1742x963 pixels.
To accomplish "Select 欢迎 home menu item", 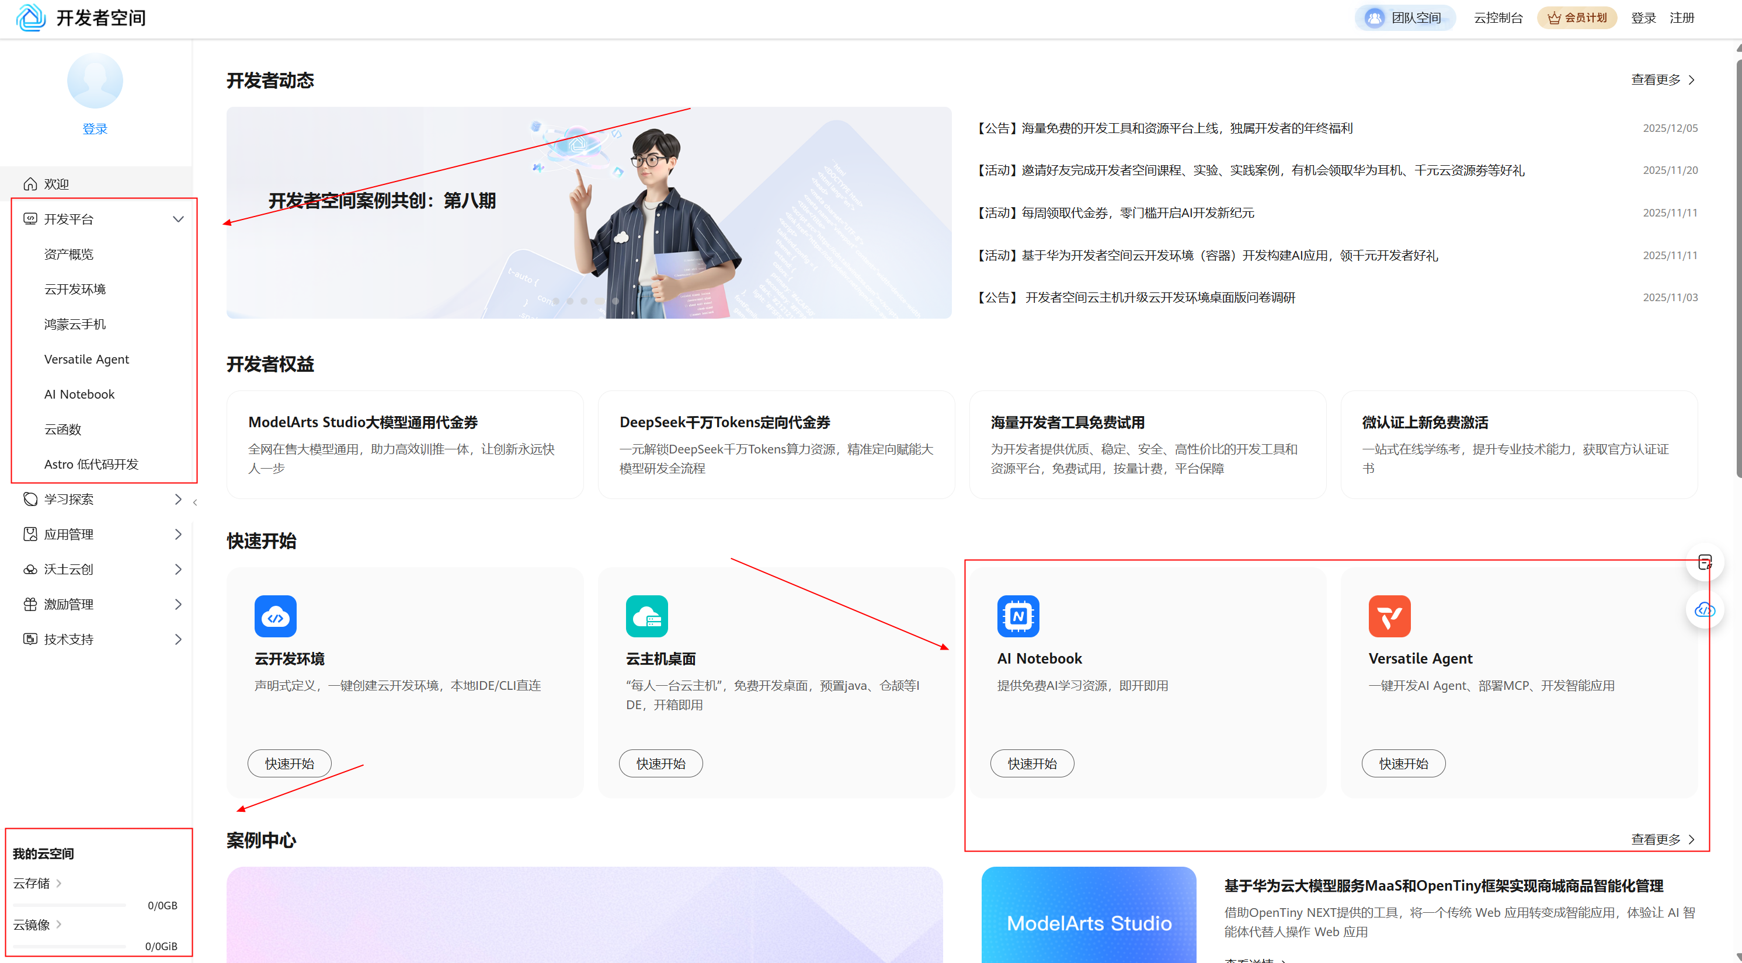I will pos(57,184).
